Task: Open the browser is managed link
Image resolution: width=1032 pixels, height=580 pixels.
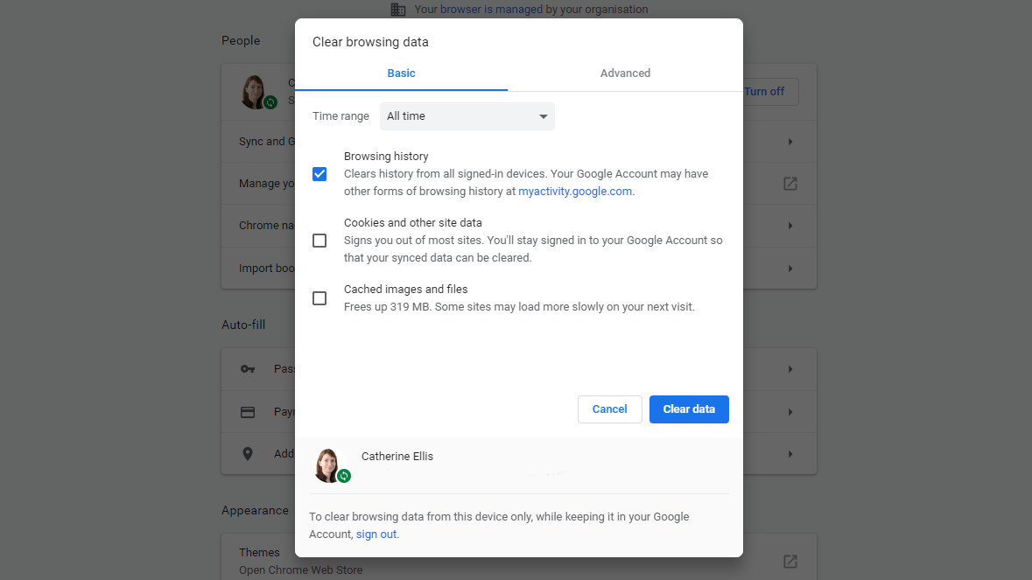Action: [491, 10]
